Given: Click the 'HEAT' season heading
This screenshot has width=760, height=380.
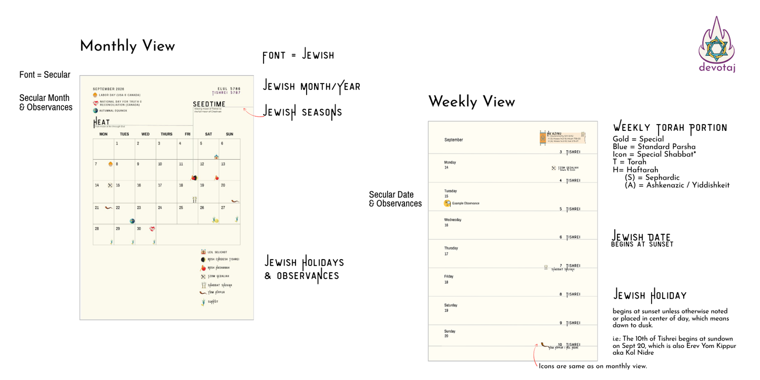Looking at the screenshot, I should tap(102, 122).
